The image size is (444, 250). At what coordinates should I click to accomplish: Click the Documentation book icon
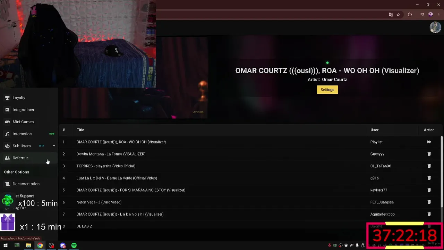click(x=7, y=184)
